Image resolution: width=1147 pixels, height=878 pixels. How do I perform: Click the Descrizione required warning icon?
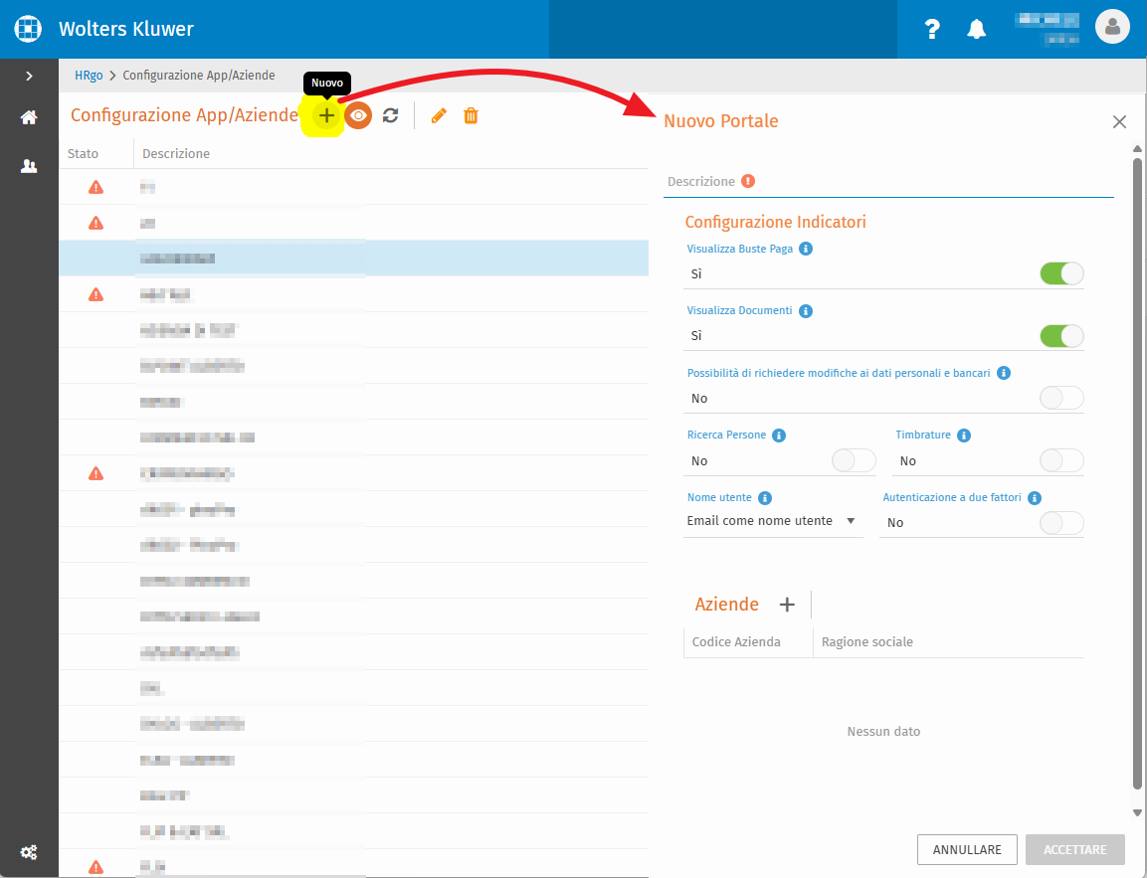(x=748, y=181)
